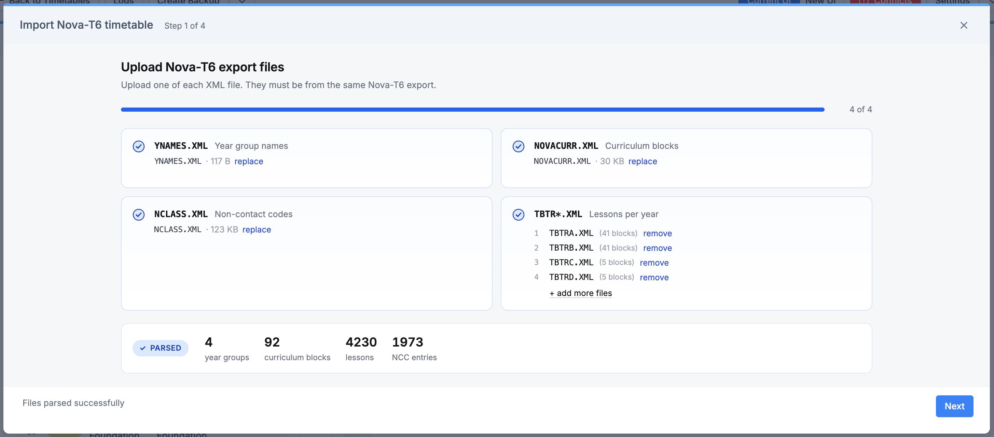The image size is (994, 437).
Task: Remove TBTRC.XML from the lessons list
Action: 654,263
